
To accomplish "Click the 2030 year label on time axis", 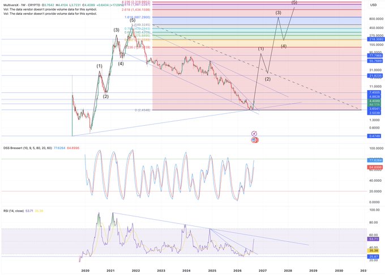I will (x=339, y=271).
